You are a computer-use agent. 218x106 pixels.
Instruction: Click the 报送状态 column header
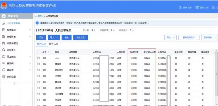click(x=134, y=52)
